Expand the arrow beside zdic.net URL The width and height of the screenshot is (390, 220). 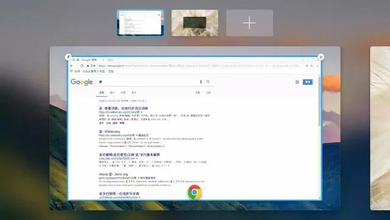[x=137, y=158]
